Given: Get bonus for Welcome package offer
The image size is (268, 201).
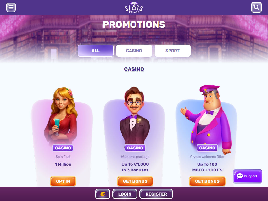Looking at the screenshot, I should [x=135, y=181].
